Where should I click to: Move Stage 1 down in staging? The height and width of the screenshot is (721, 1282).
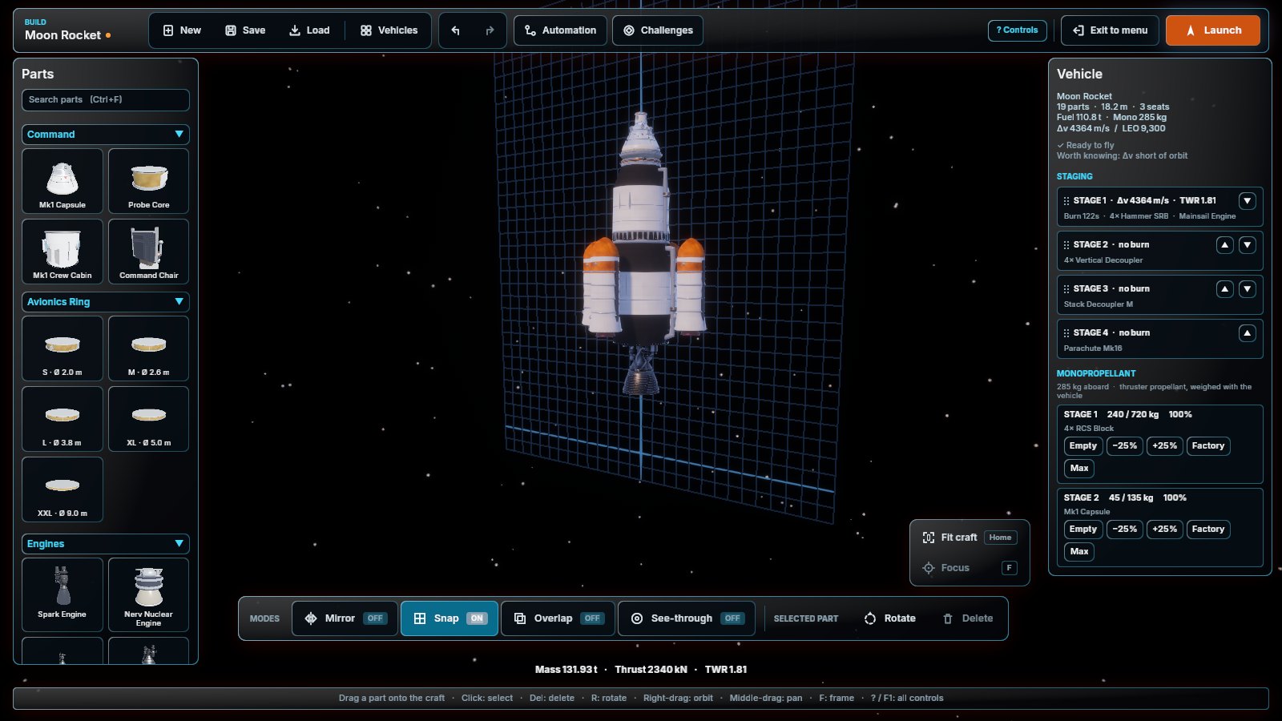[x=1247, y=201]
